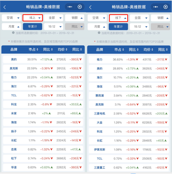
Task: Select the 品牌 column header in left table
Action: [14, 50]
